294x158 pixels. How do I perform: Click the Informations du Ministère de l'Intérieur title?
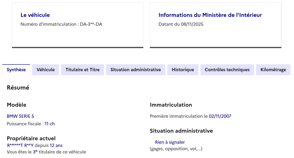point(210,15)
